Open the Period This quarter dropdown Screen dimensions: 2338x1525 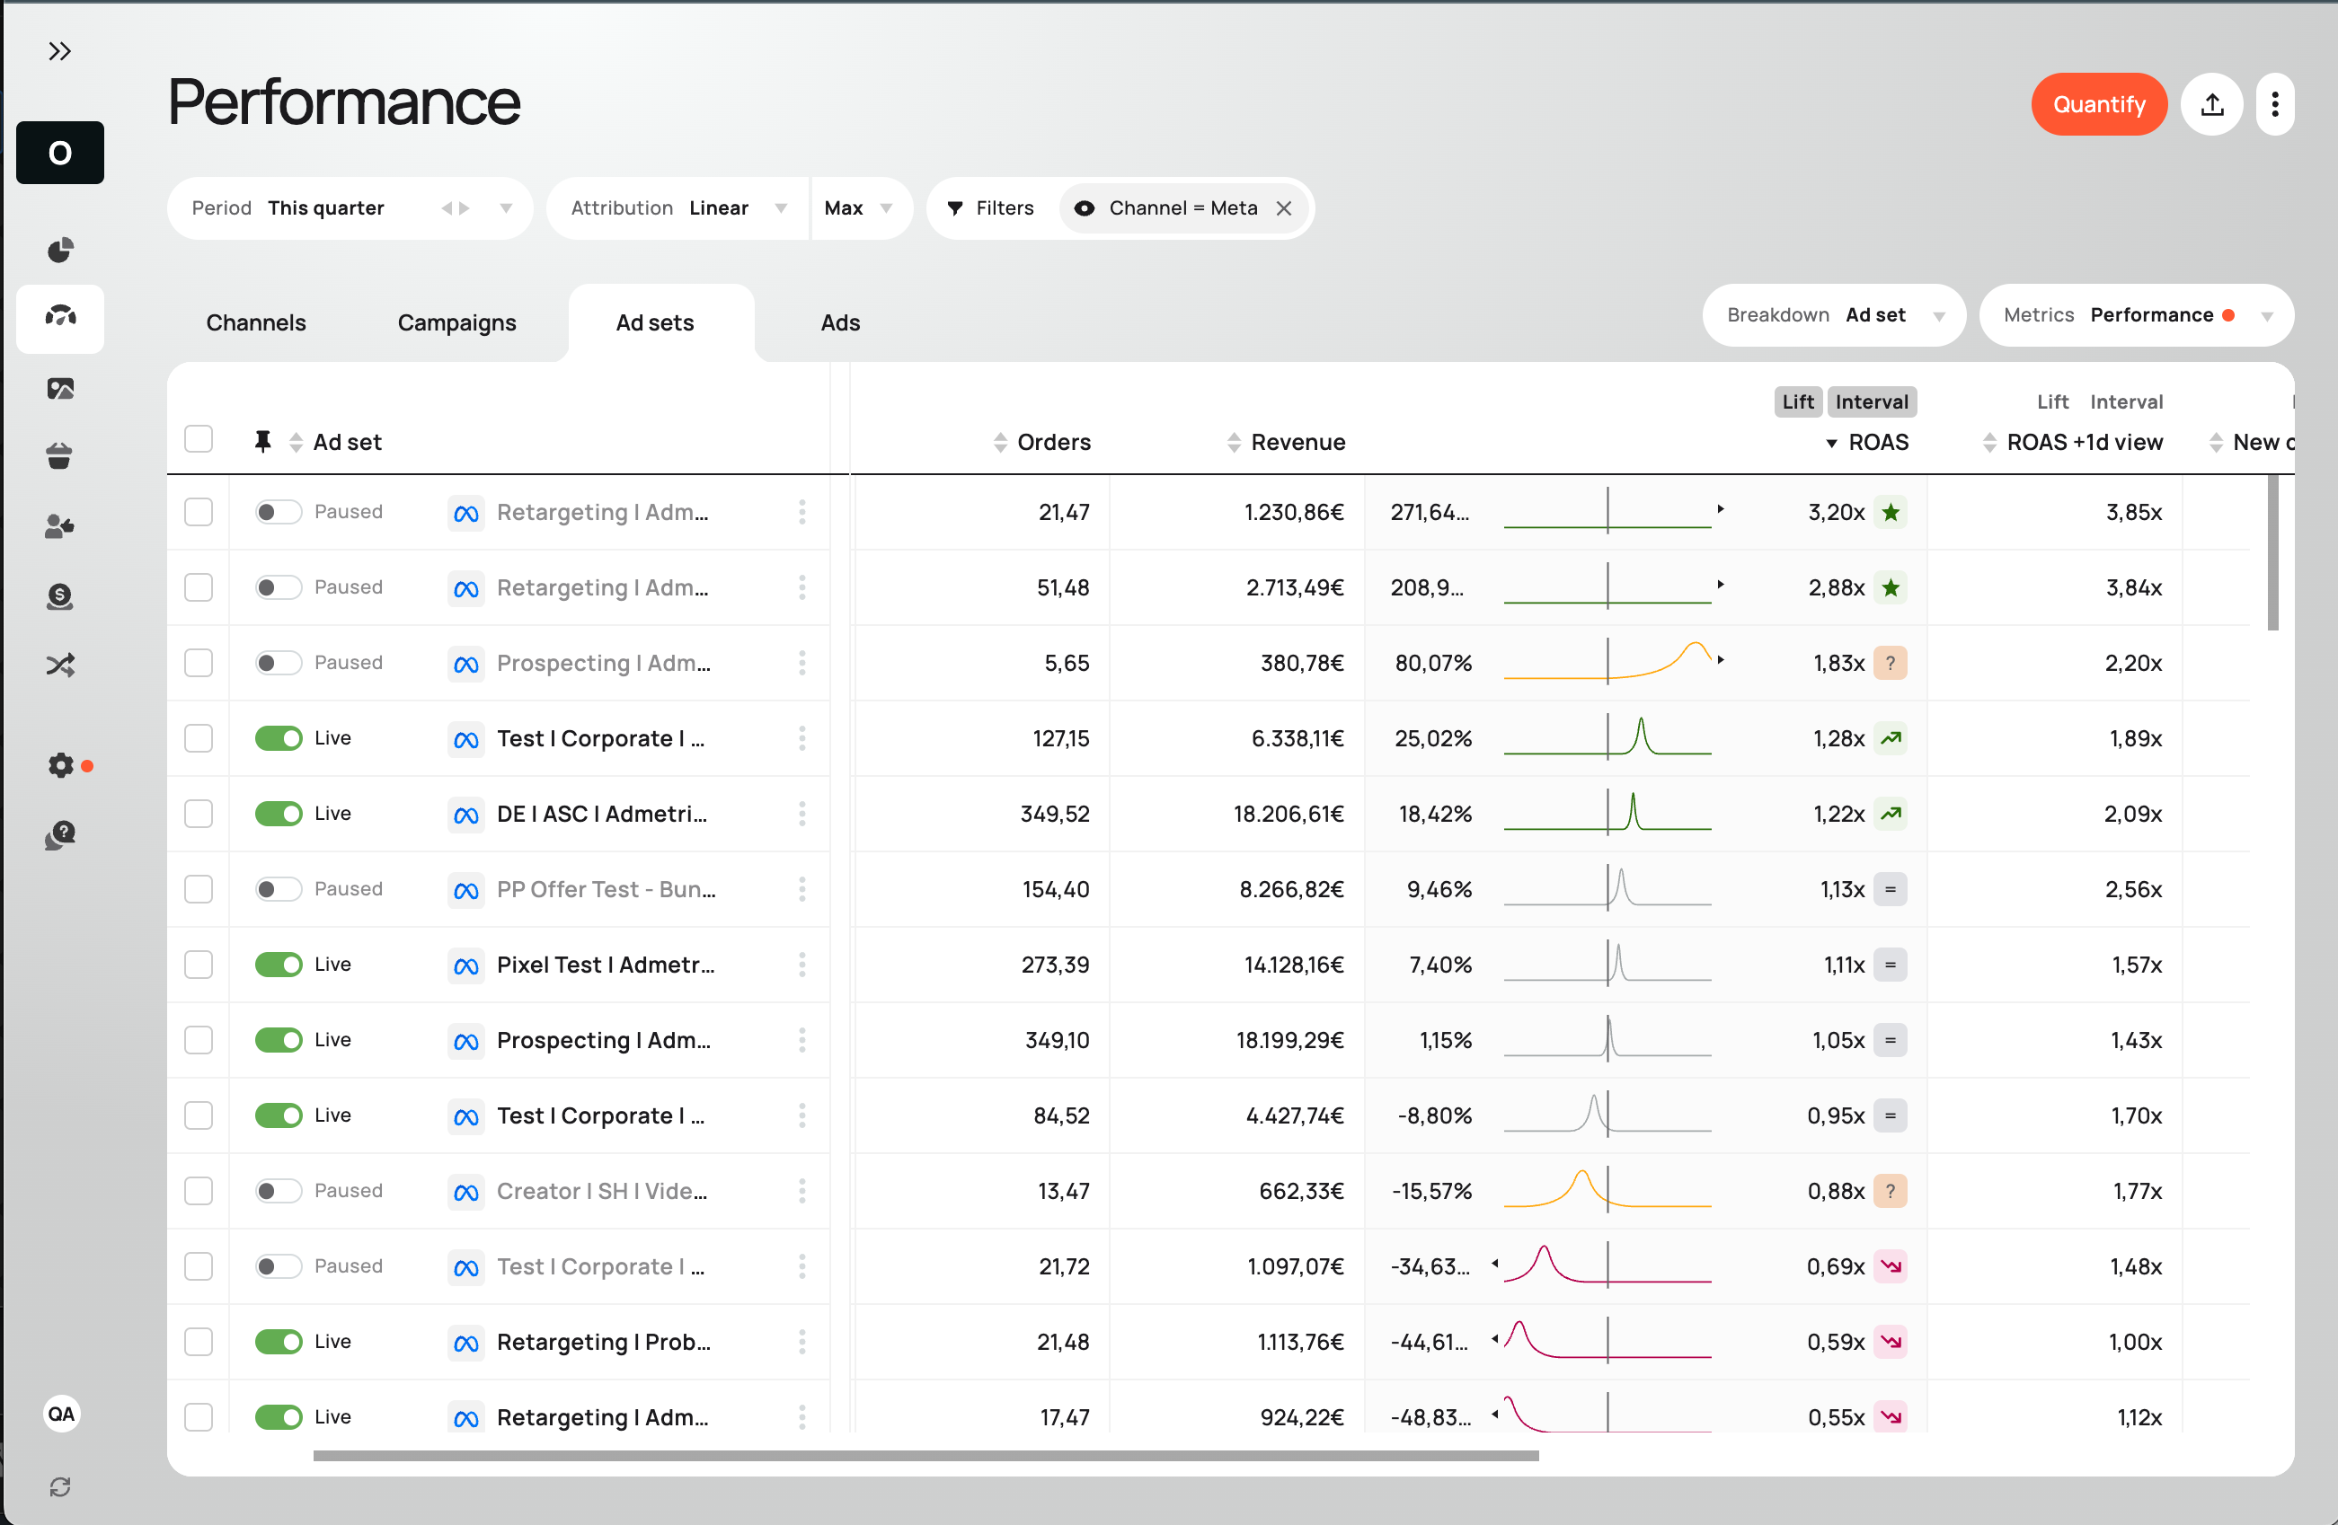(x=350, y=208)
